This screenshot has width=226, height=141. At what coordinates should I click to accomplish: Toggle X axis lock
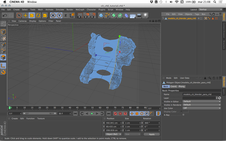(53, 16)
